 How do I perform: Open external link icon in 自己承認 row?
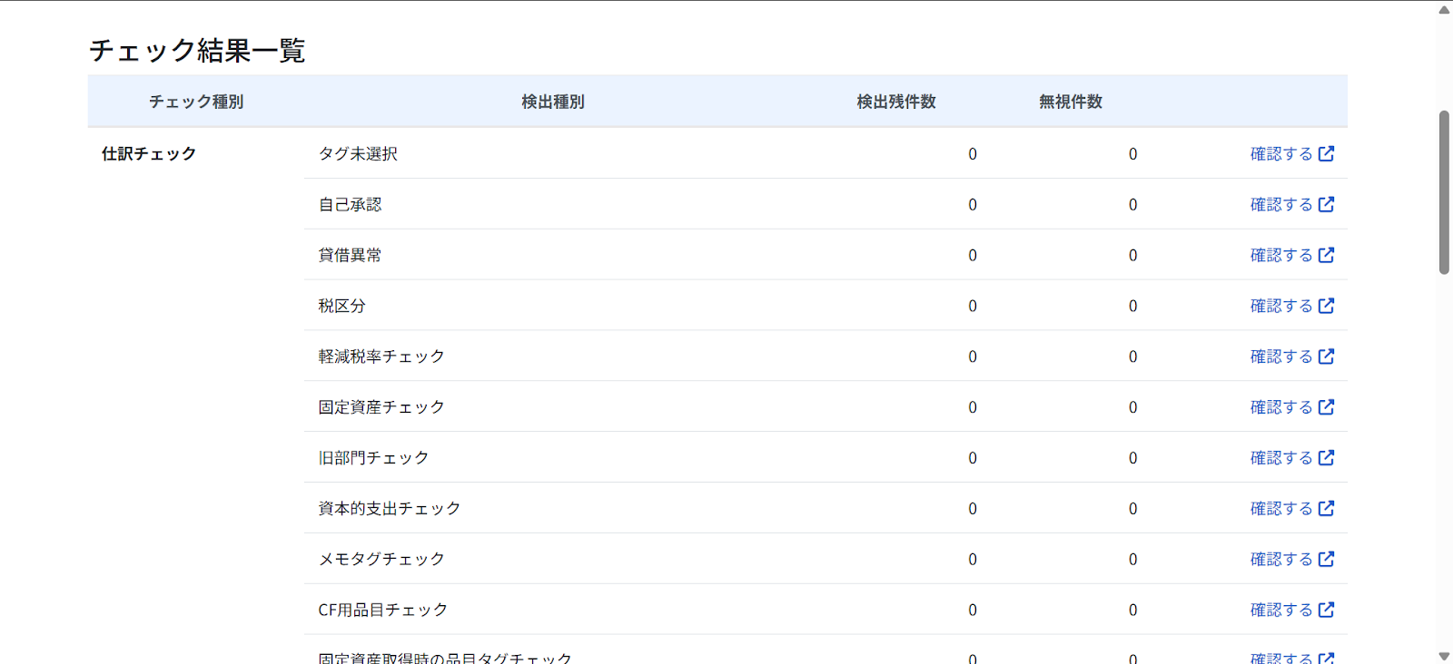pos(1327,204)
